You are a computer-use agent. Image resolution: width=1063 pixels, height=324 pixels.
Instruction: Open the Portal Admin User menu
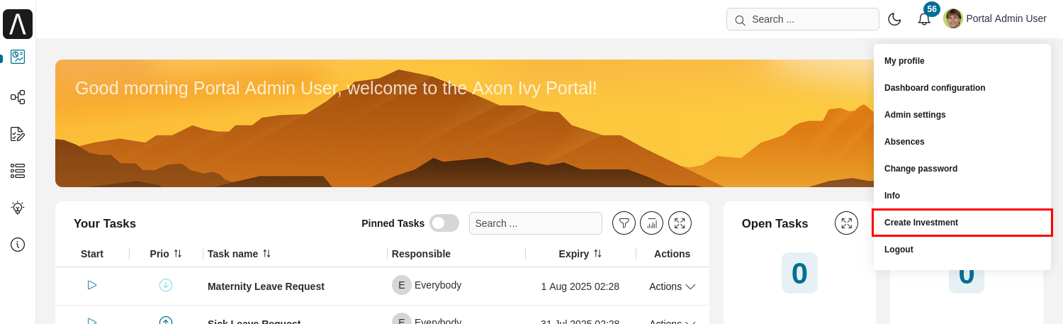[996, 19]
